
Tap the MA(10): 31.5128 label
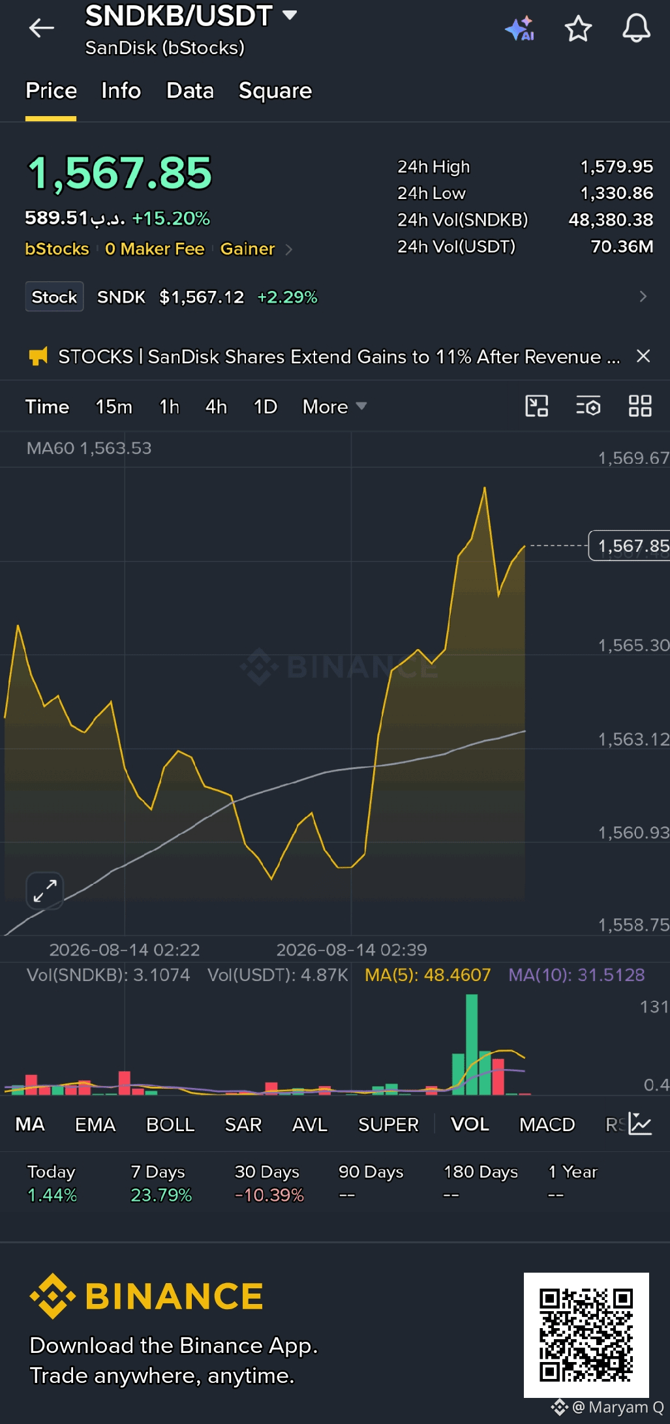[577, 975]
